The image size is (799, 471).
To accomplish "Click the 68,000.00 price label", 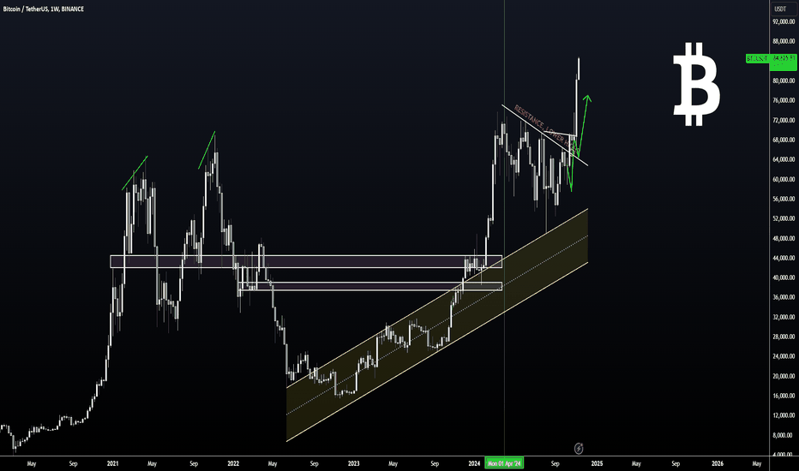I will [784, 140].
